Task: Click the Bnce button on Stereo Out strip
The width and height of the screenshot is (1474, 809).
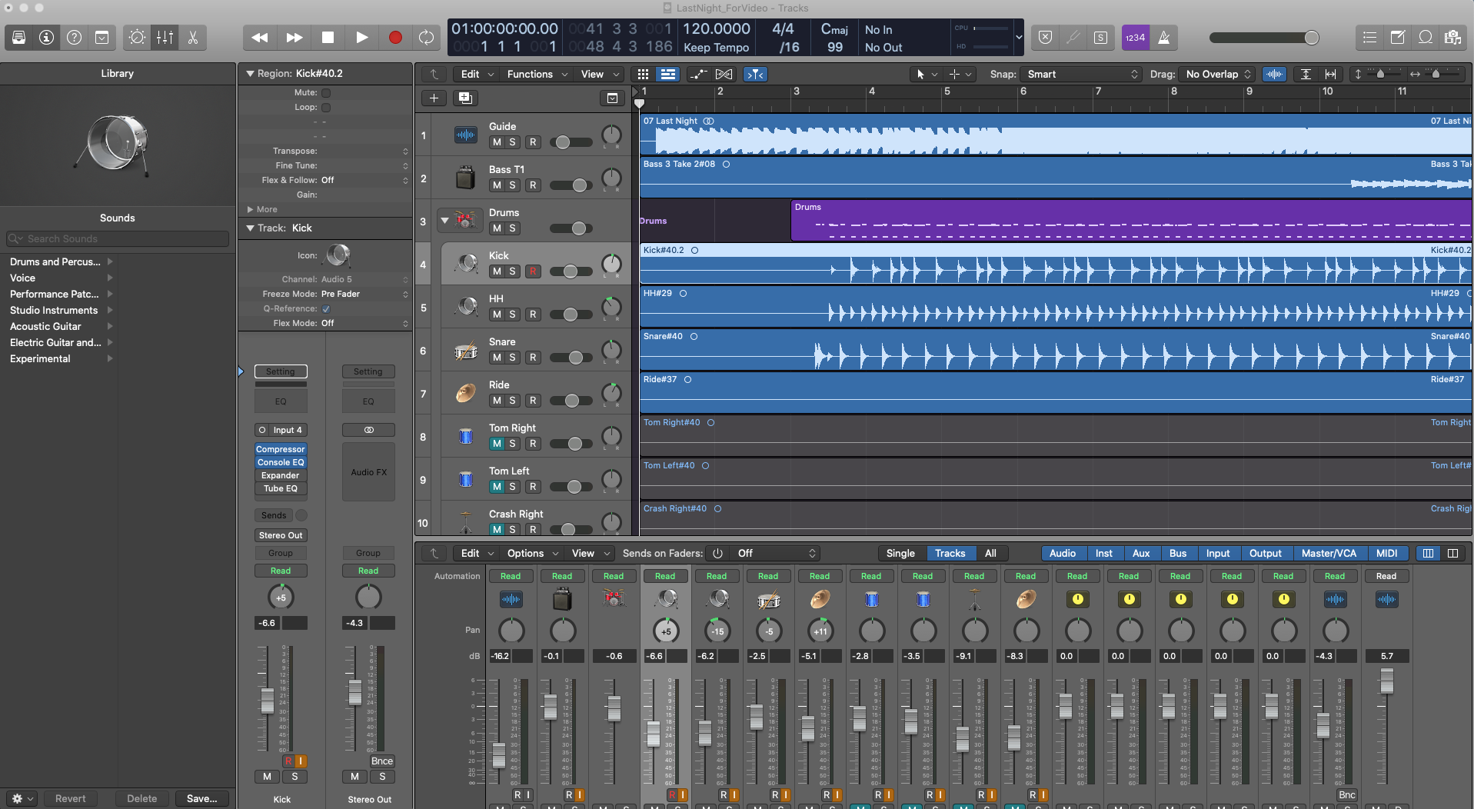Action: [382, 761]
